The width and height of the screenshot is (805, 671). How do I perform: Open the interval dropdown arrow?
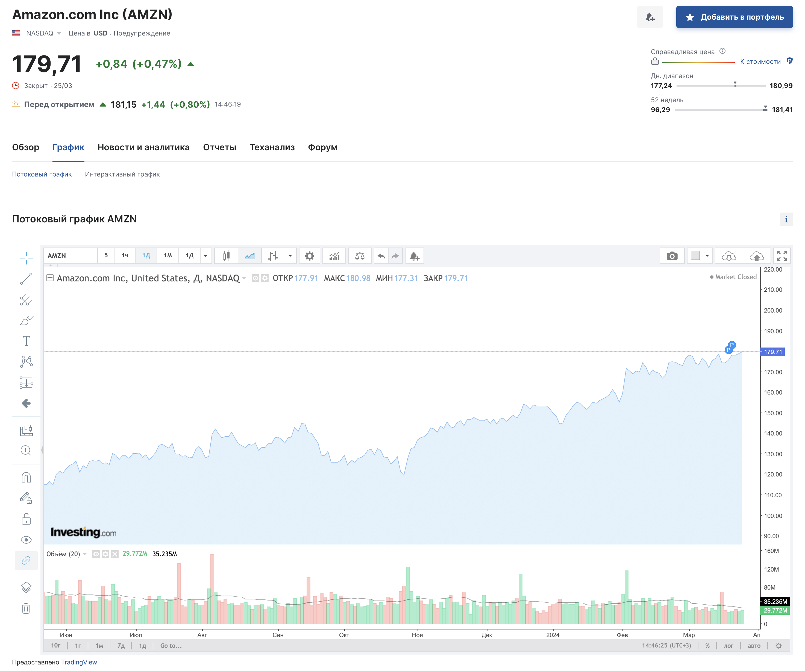click(205, 256)
